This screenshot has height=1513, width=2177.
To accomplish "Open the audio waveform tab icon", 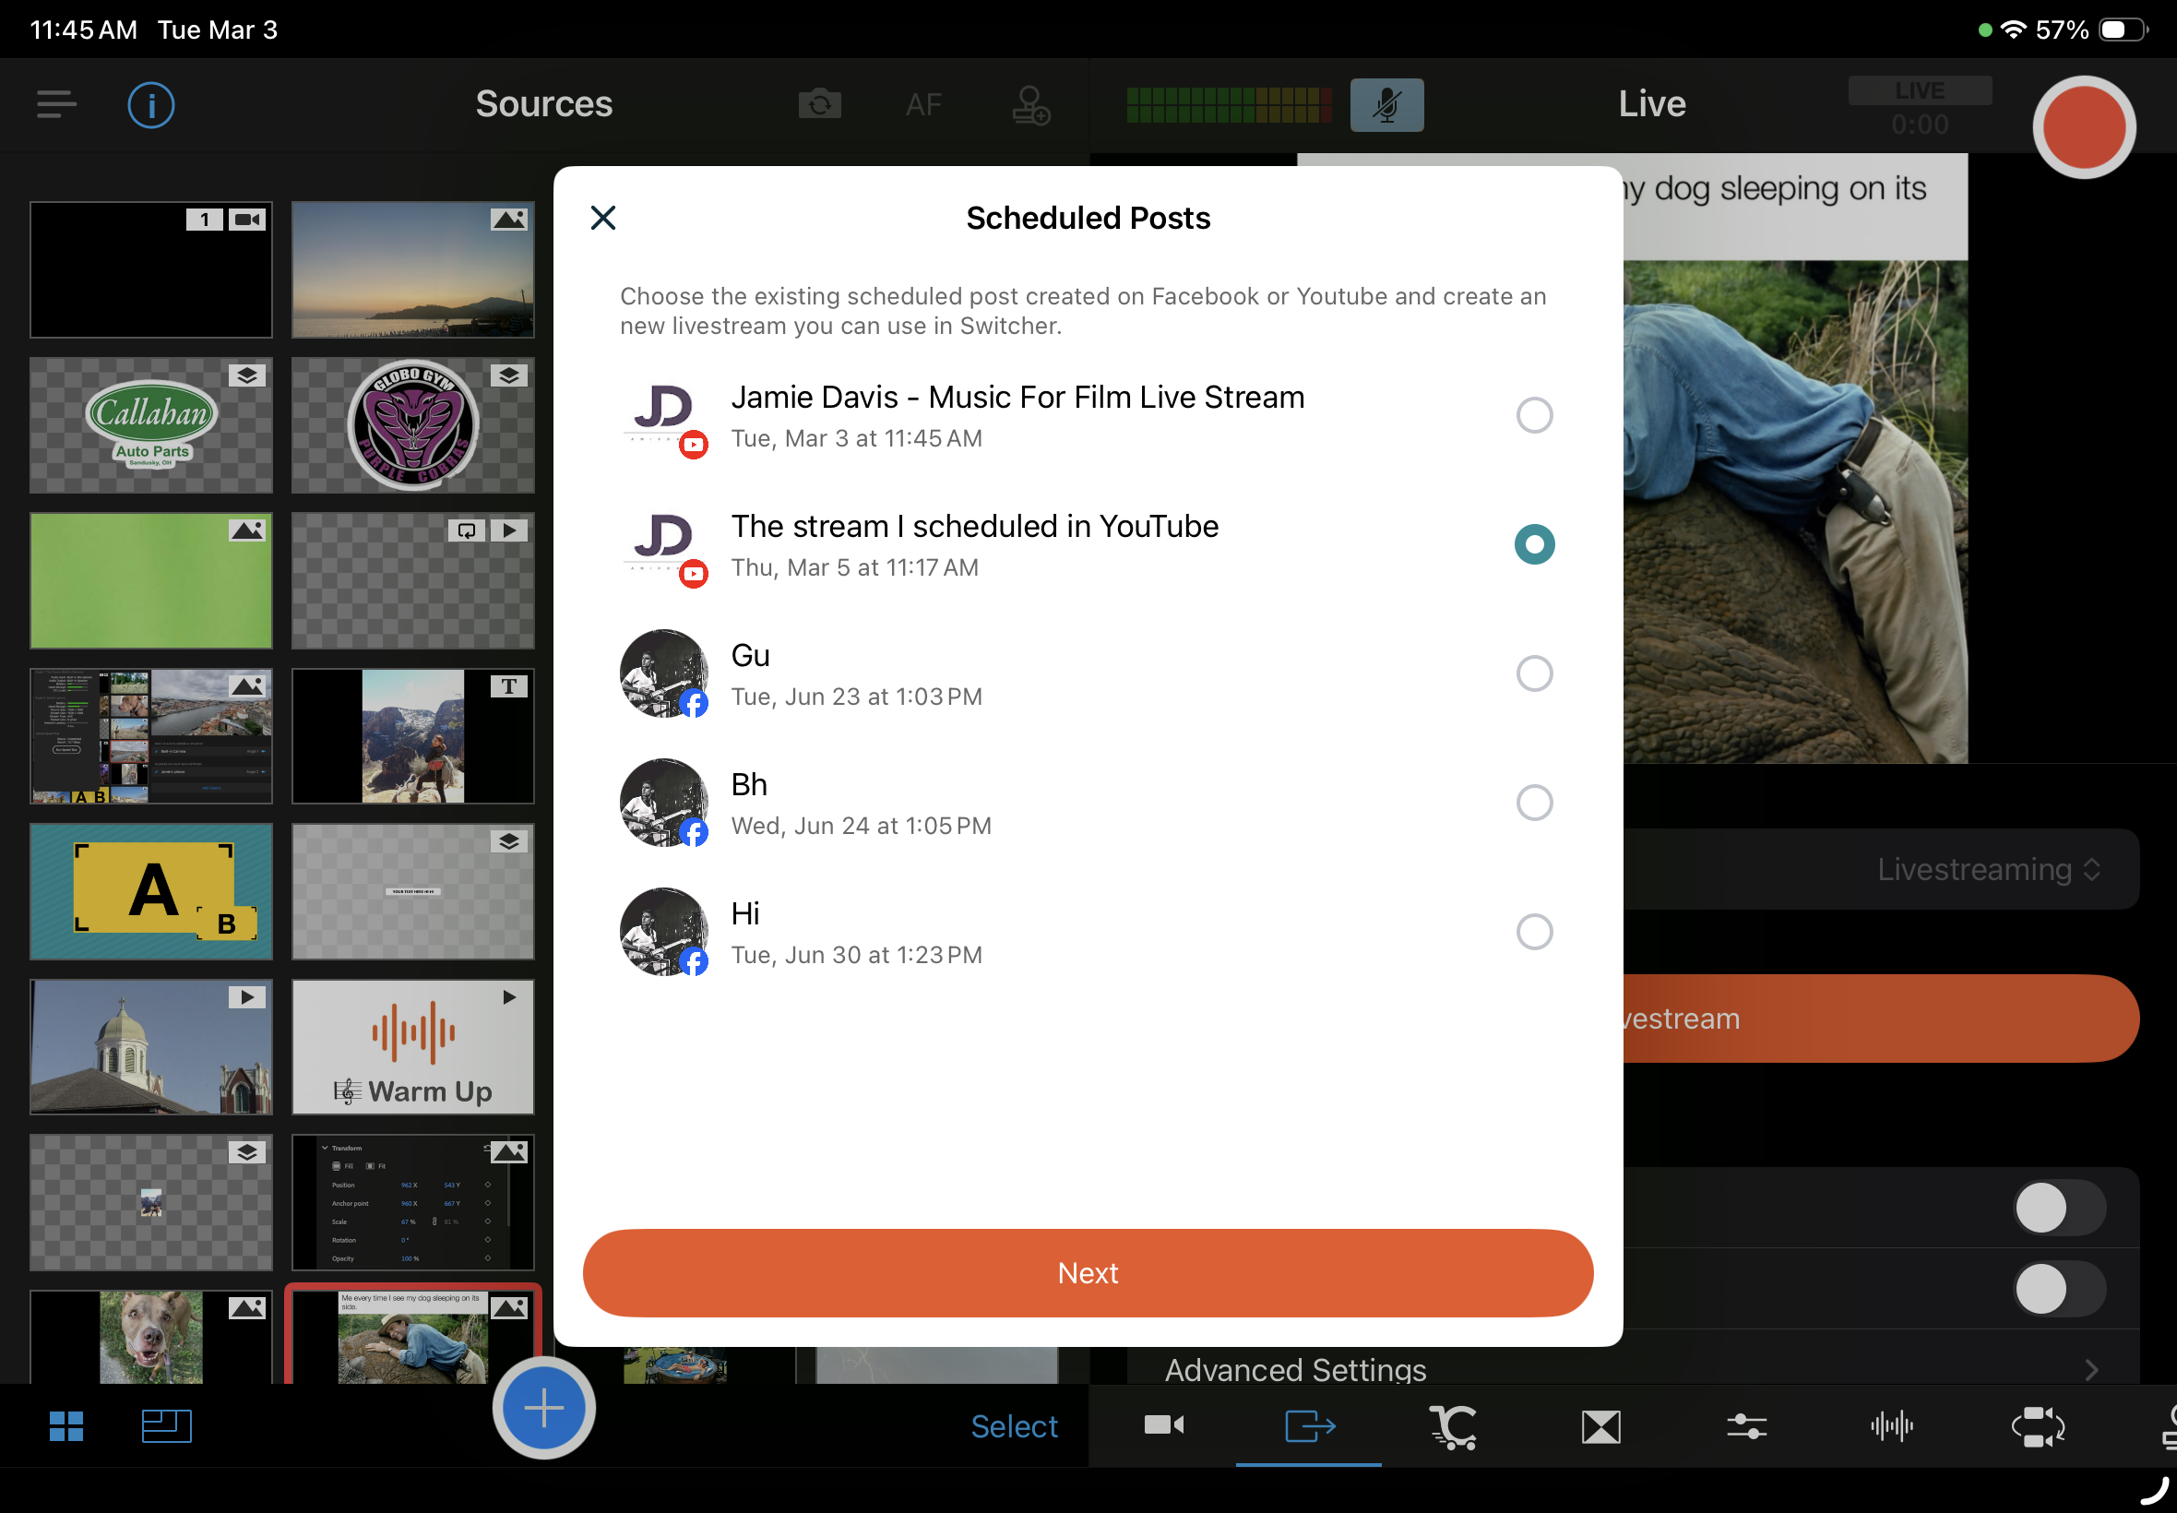I will click(x=1892, y=1425).
